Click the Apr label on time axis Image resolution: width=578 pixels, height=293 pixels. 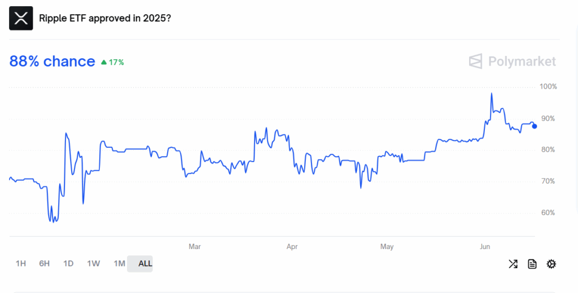pyautogui.click(x=292, y=247)
